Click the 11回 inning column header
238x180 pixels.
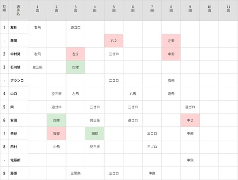pyautogui.click(x=229, y=8)
